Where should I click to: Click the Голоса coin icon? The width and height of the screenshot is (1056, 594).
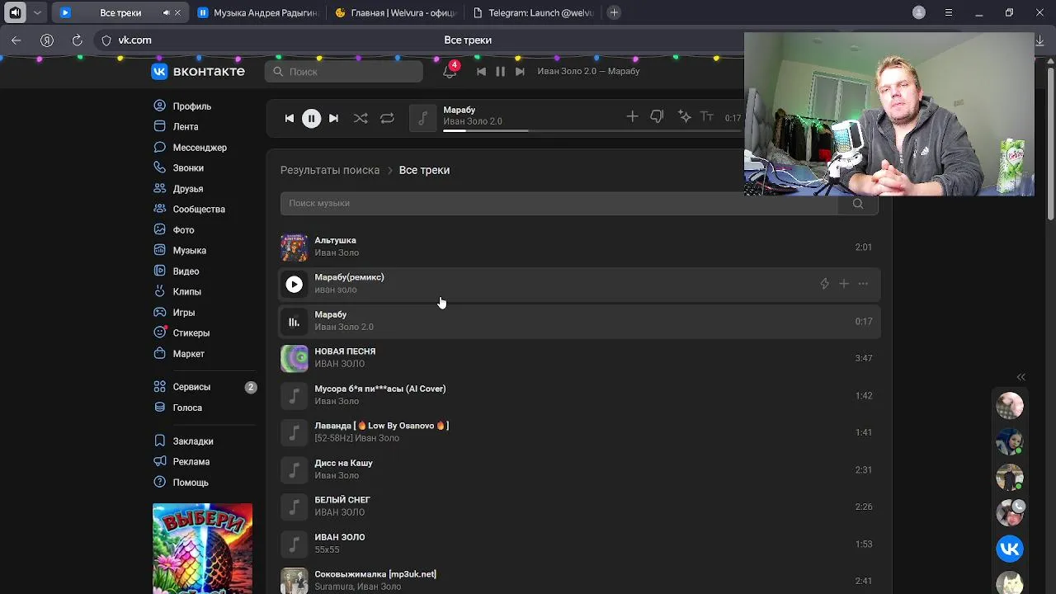pyautogui.click(x=160, y=408)
